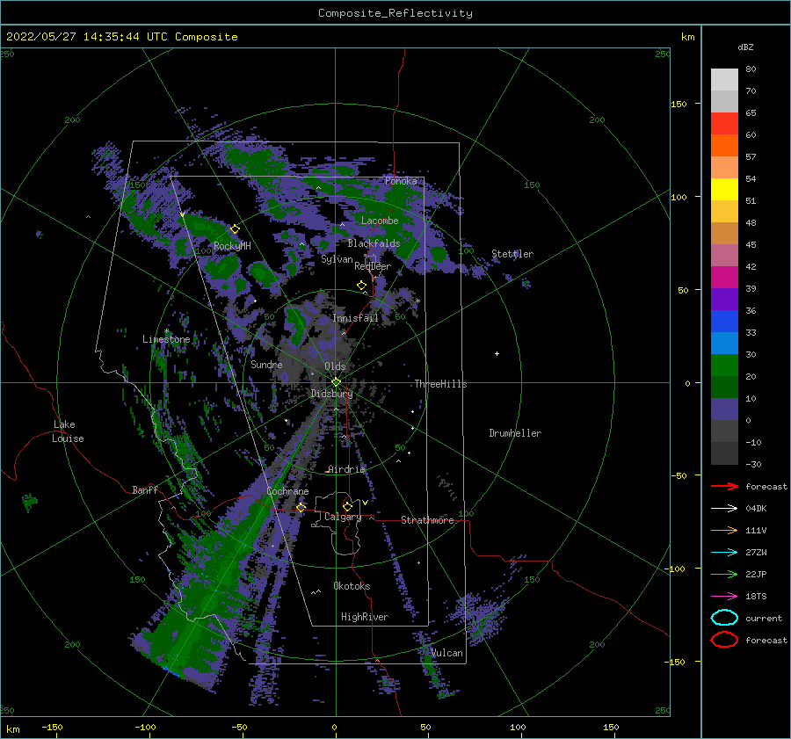
Task: Click the Limestone label
Action: click(x=166, y=339)
